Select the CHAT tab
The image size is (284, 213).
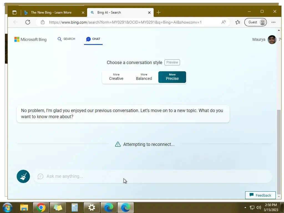pos(93,39)
